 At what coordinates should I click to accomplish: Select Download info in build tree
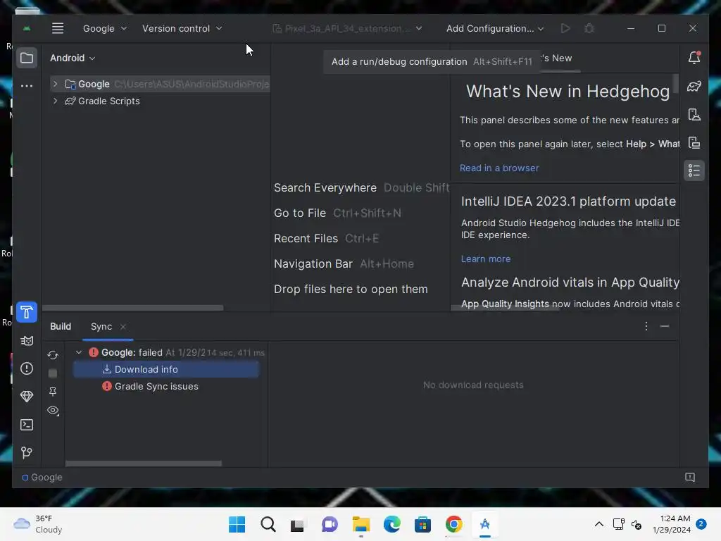pos(166,369)
